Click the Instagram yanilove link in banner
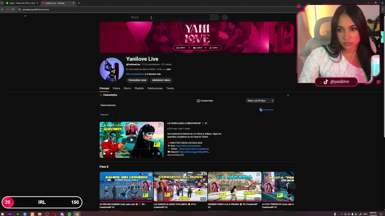Viewport: 385px width, 216px height. pos(181,48)
